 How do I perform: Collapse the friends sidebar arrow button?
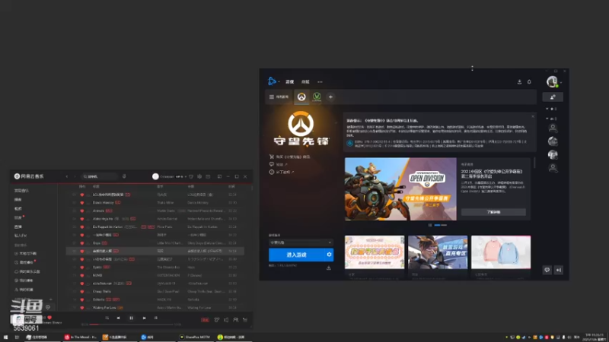(x=559, y=270)
